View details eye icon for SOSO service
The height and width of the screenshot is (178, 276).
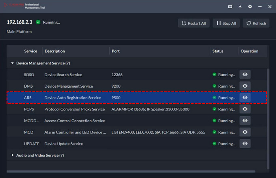coord(245,74)
